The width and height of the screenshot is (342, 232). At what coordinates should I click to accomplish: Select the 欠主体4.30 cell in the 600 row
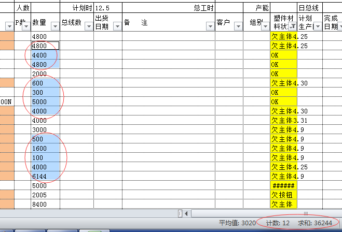pyautogui.click(x=283, y=83)
